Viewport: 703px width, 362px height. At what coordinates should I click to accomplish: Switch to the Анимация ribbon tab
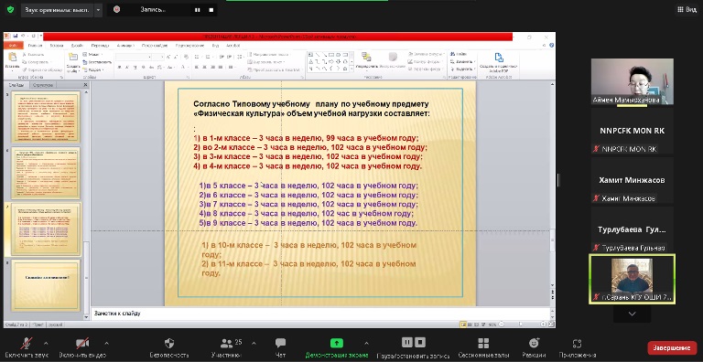tap(125, 46)
